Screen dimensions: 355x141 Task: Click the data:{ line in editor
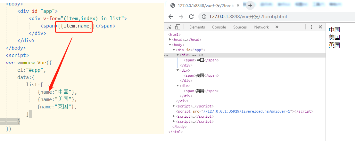[x=26, y=77]
